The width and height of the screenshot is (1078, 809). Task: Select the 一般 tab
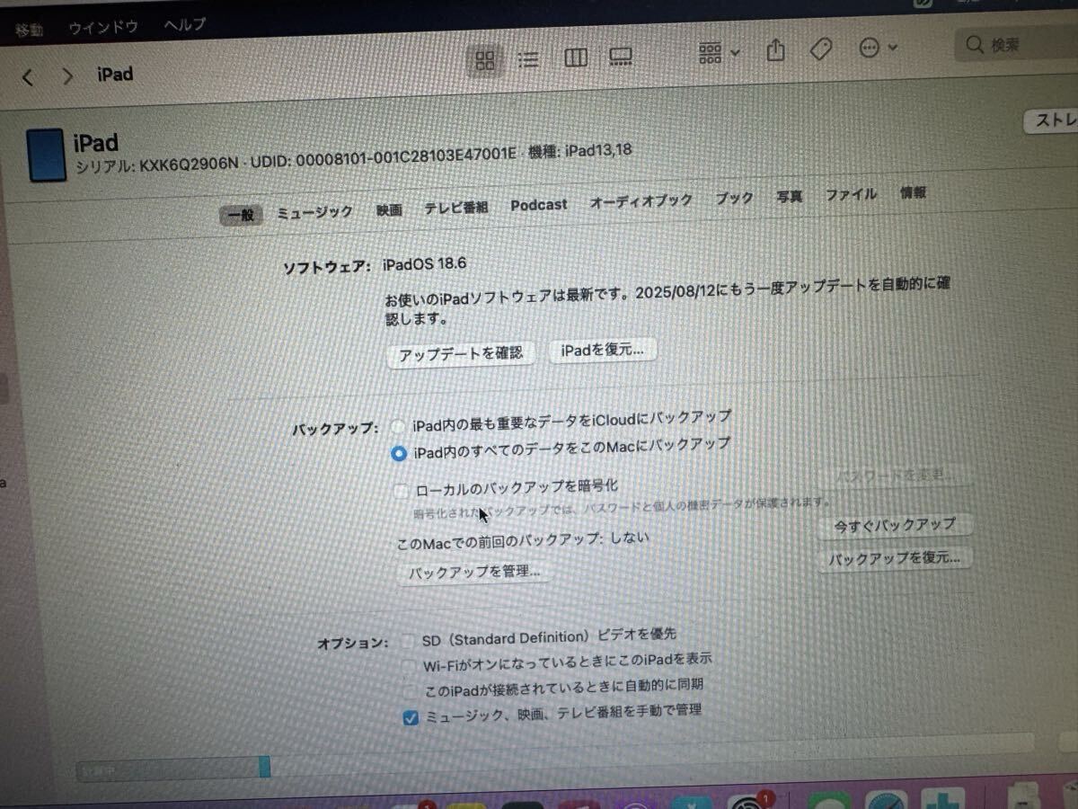pyautogui.click(x=242, y=215)
